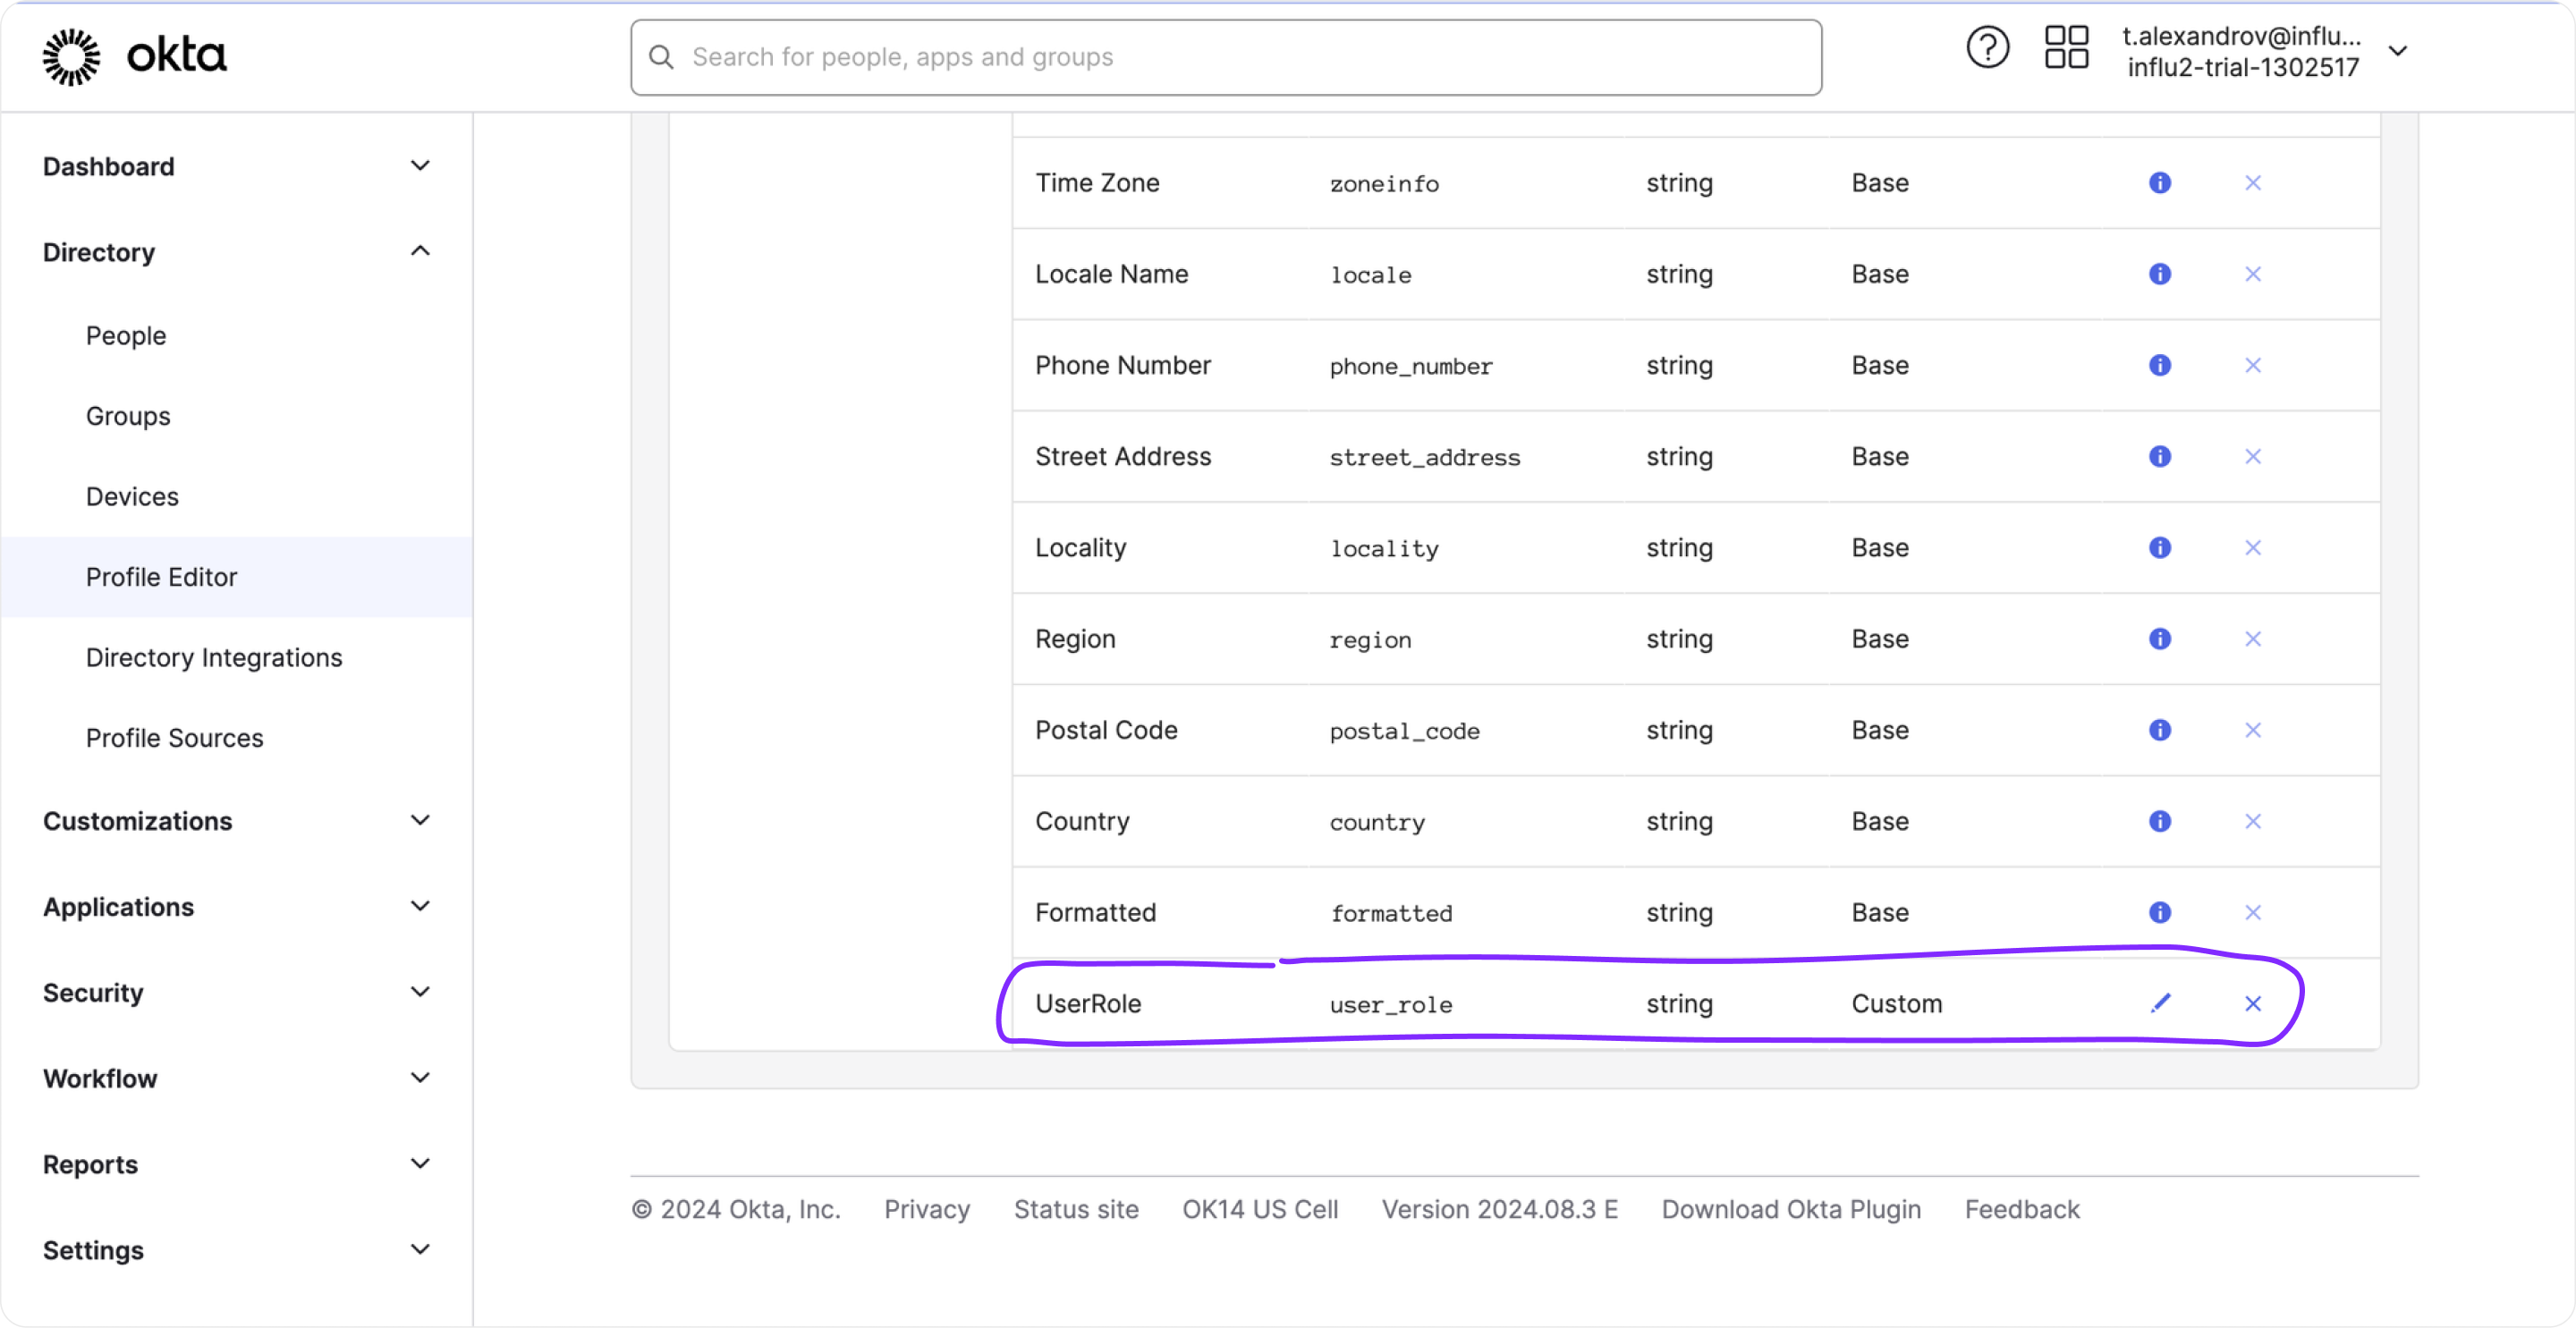Screen dimensions: 2576x1328
Task: Click the Country display name
Action: tap(1082, 821)
